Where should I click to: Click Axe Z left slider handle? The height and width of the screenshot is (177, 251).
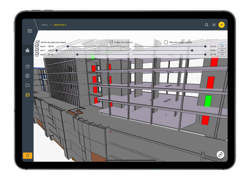coord(77,54)
